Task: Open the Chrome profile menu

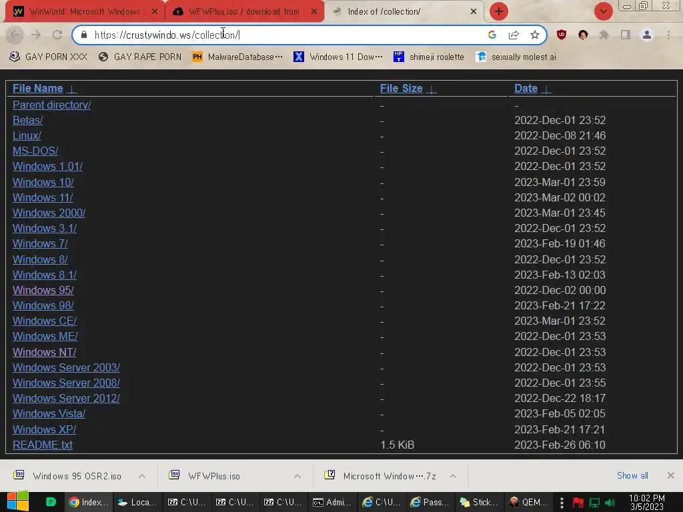Action: [x=647, y=35]
